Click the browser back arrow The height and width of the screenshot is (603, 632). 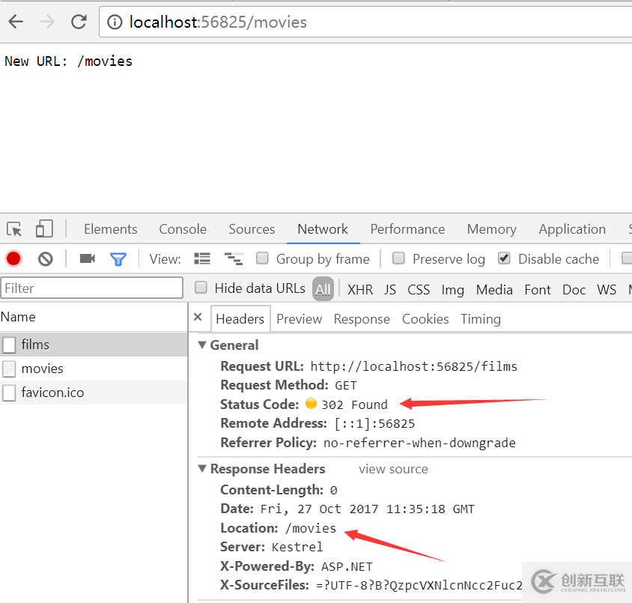(x=16, y=22)
